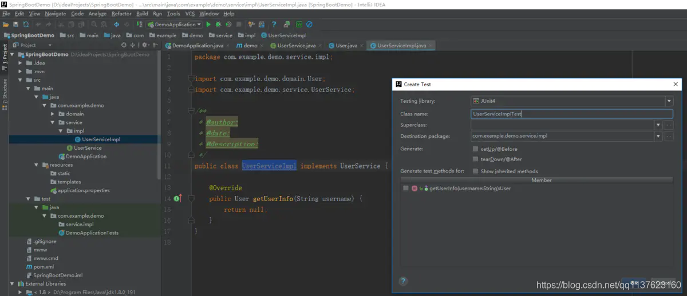Click UserServiceImpl breadcrumb in navigation bar
The width and height of the screenshot is (687, 296).
[x=283, y=35]
